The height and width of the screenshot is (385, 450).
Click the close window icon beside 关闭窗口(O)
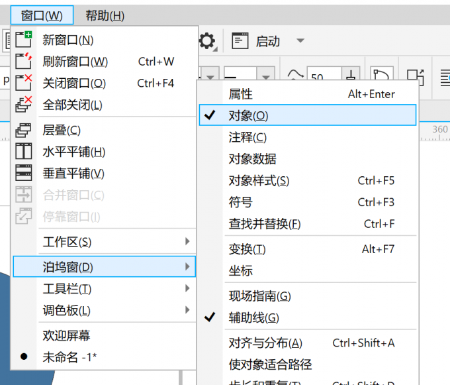(24, 83)
